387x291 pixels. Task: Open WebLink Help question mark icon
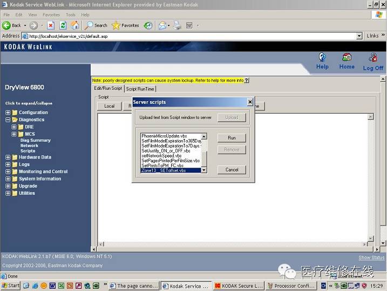point(322,57)
